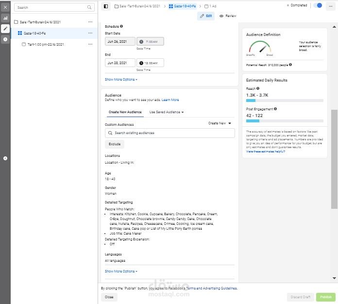Open the charts view in left rail
This screenshot has height=304, width=338.
5,18
